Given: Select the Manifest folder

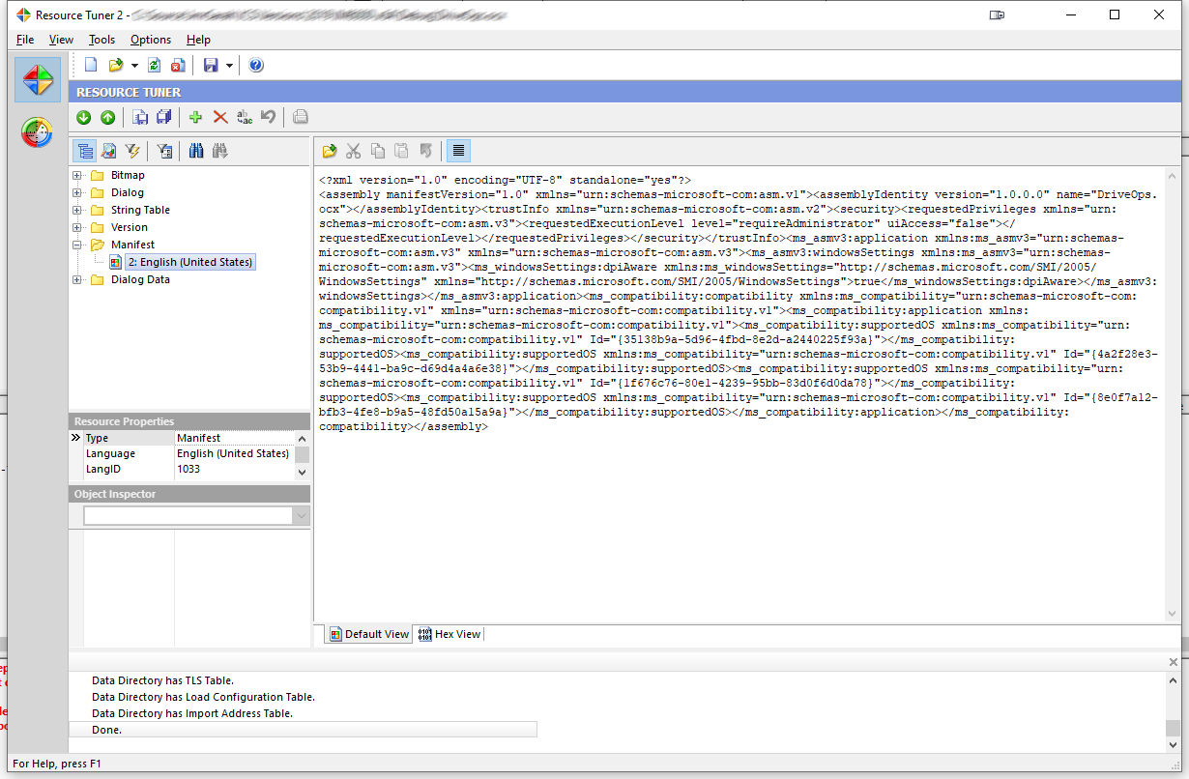Looking at the screenshot, I should tap(132, 245).
